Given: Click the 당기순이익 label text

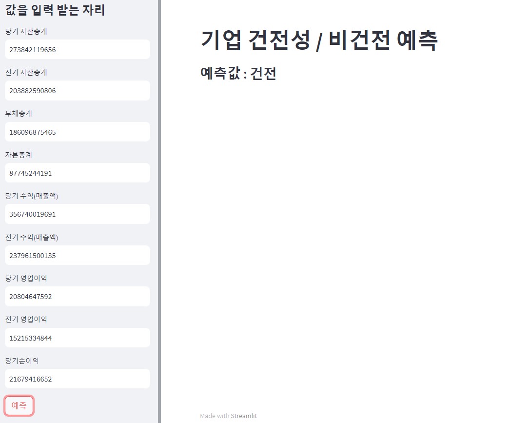Looking at the screenshot, I should tap(22, 361).
